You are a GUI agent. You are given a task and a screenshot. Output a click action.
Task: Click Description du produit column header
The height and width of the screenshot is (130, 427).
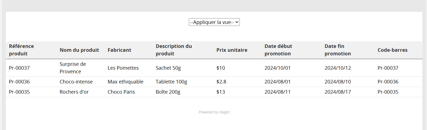tap(174, 50)
